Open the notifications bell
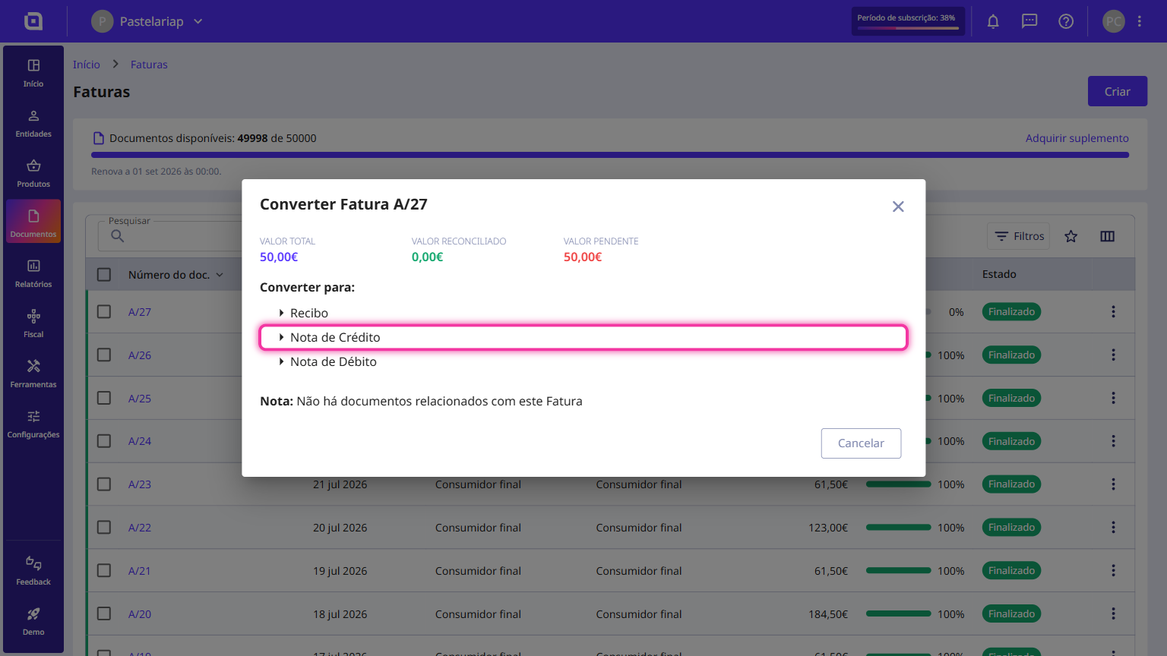Screen dimensions: 1167x656 (993, 21)
